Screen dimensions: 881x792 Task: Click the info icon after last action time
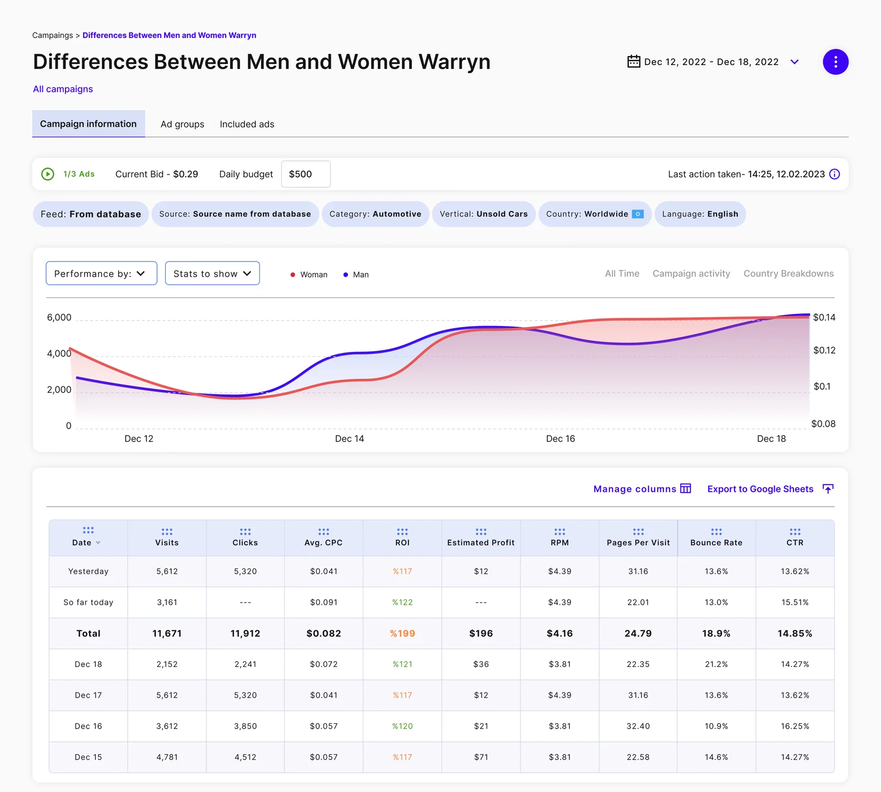835,174
